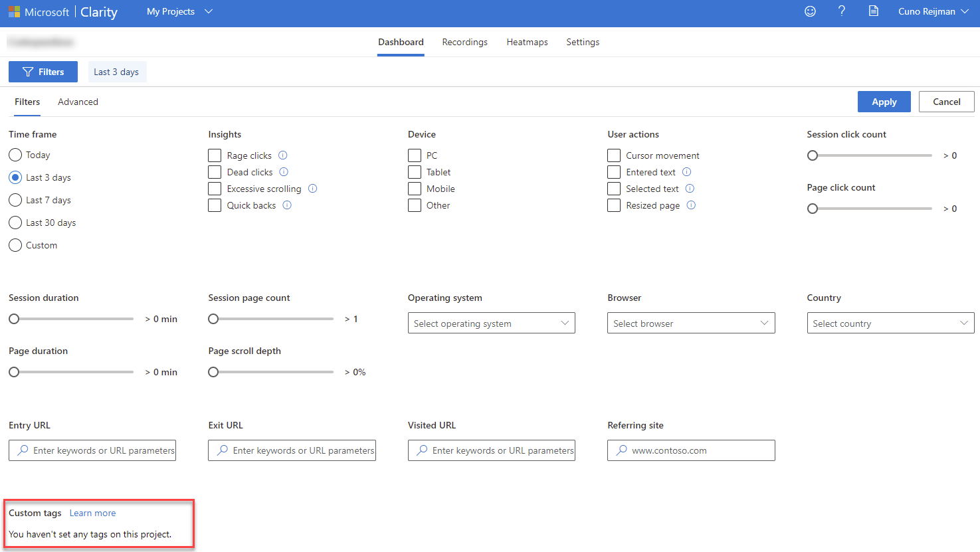Expand the Select operating system dropdown
The height and width of the screenshot is (552, 980).
pyautogui.click(x=491, y=323)
